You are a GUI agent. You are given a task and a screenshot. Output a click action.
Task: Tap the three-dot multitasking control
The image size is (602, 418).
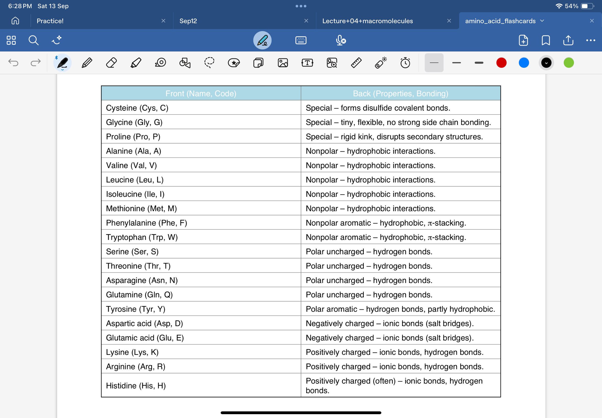(x=301, y=6)
